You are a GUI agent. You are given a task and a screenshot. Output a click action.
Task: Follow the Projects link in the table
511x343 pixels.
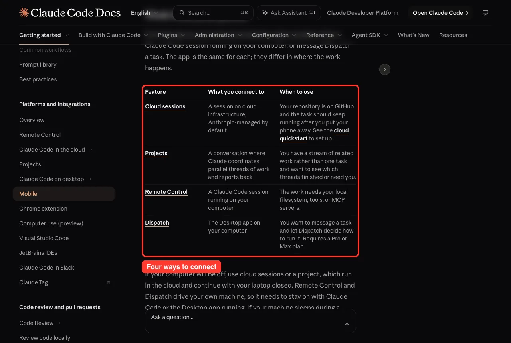point(156,153)
